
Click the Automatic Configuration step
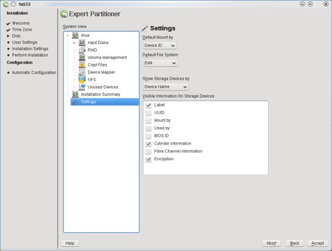pyautogui.click(x=34, y=73)
